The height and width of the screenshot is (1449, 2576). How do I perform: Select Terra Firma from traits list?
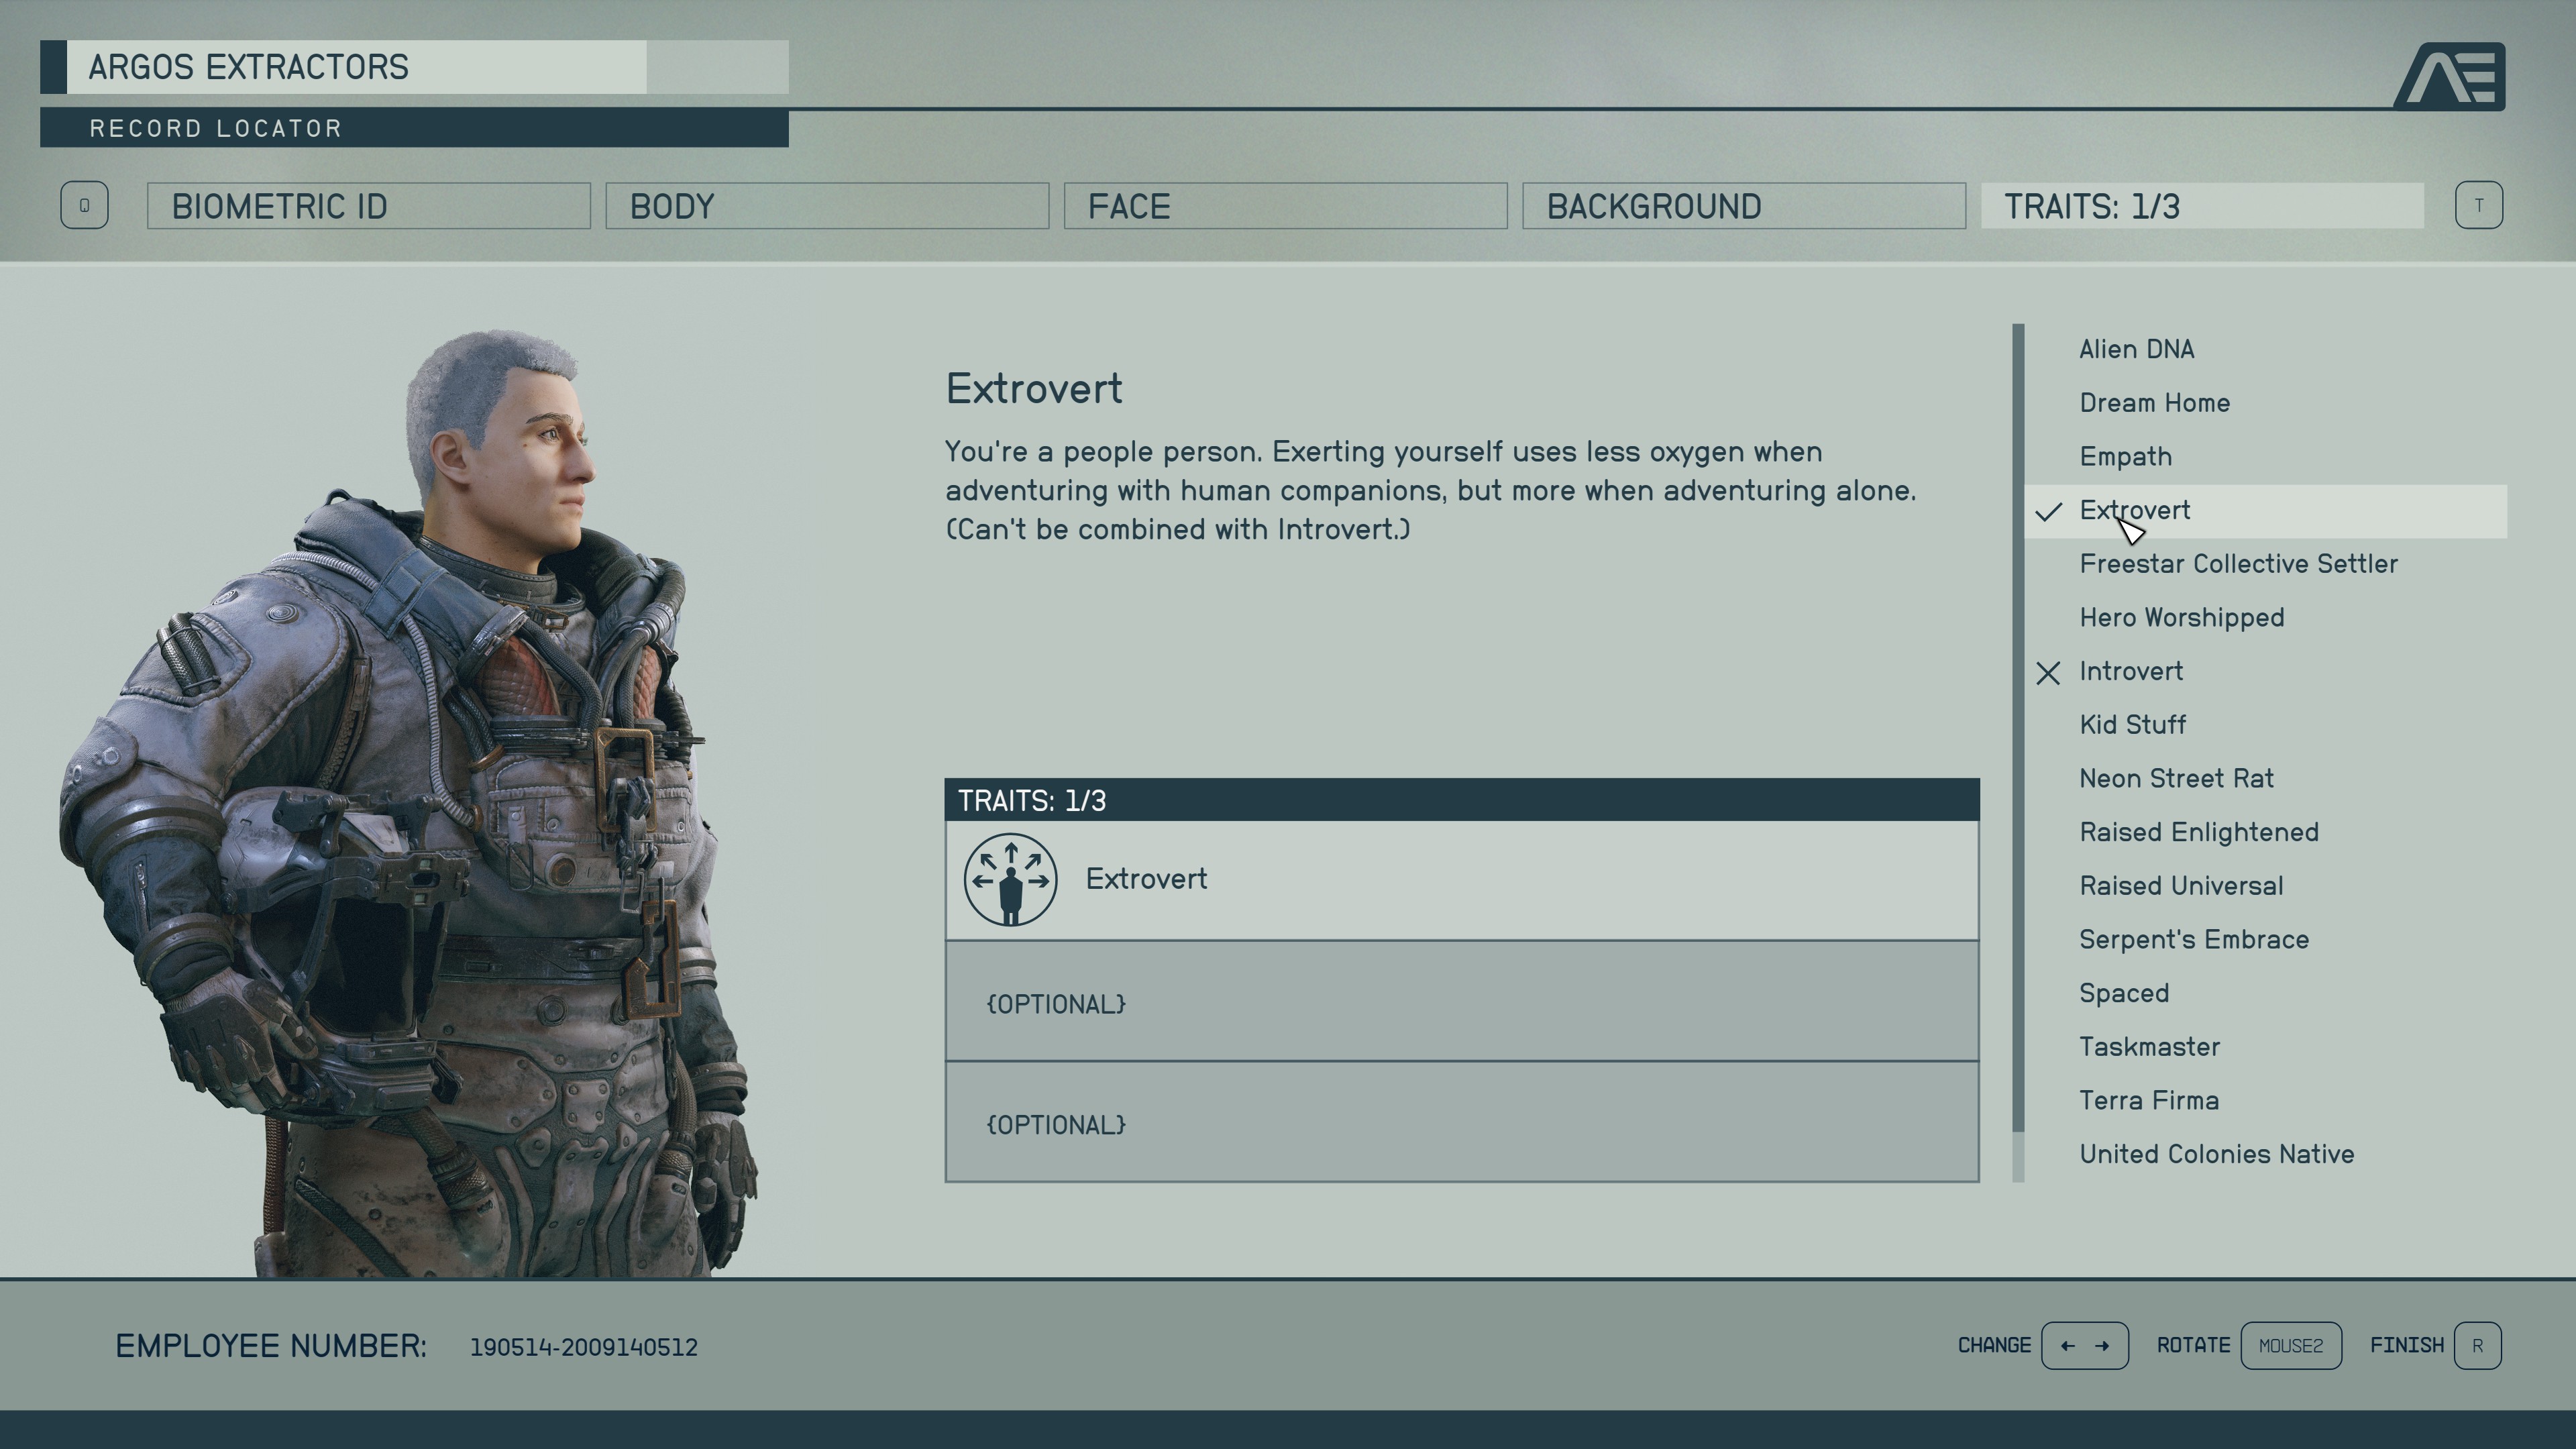(x=2149, y=1100)
